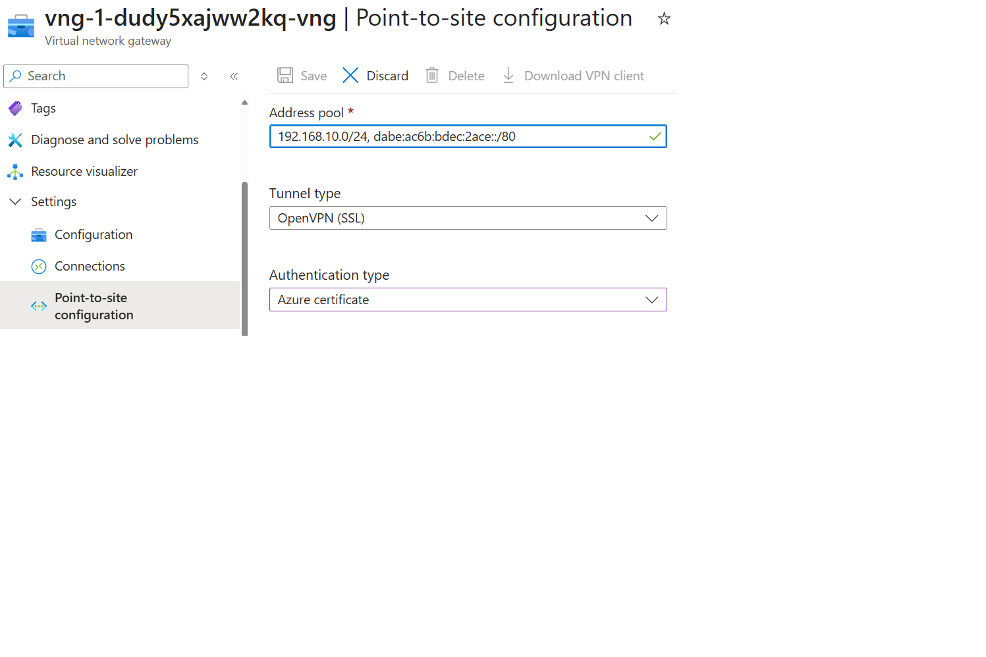Collapse the Settings section

[x=15, y=202]
